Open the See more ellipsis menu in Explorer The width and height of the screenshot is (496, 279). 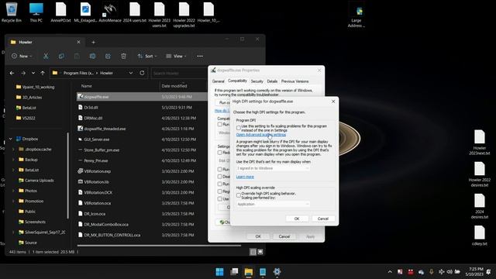coord(200,56)
